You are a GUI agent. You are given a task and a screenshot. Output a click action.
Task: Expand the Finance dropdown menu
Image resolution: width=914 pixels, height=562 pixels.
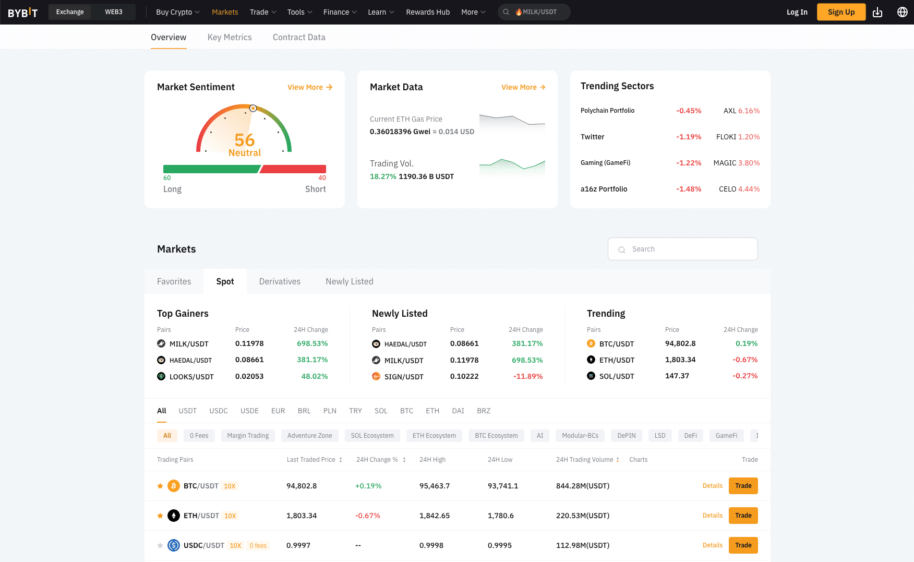click(x=340, y=12)
